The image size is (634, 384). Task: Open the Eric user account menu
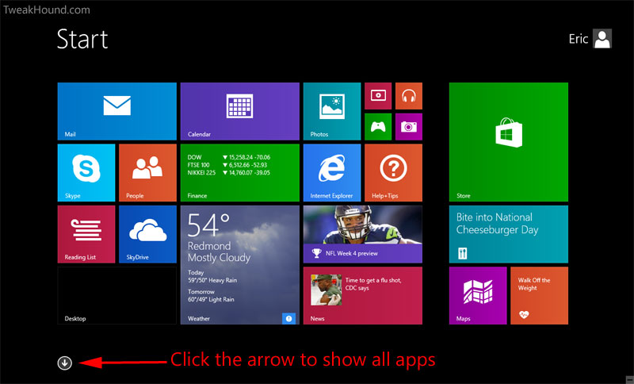(x=590, y=39)
